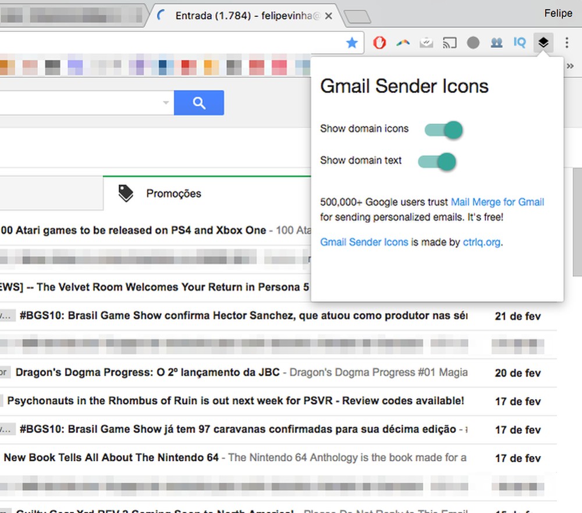Switch to the Promoções tab
The image size is (582, 513).
coord(173,193)
